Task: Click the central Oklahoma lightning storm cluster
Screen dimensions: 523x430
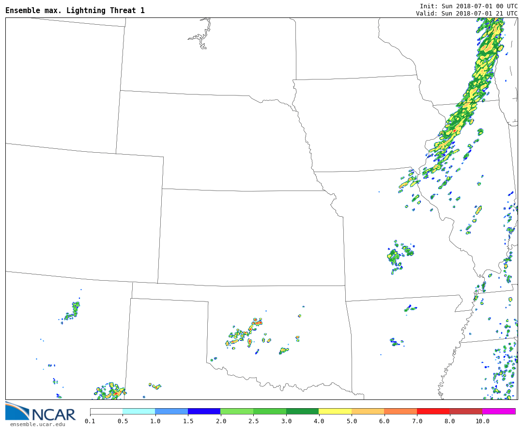Action: point(245,333)
